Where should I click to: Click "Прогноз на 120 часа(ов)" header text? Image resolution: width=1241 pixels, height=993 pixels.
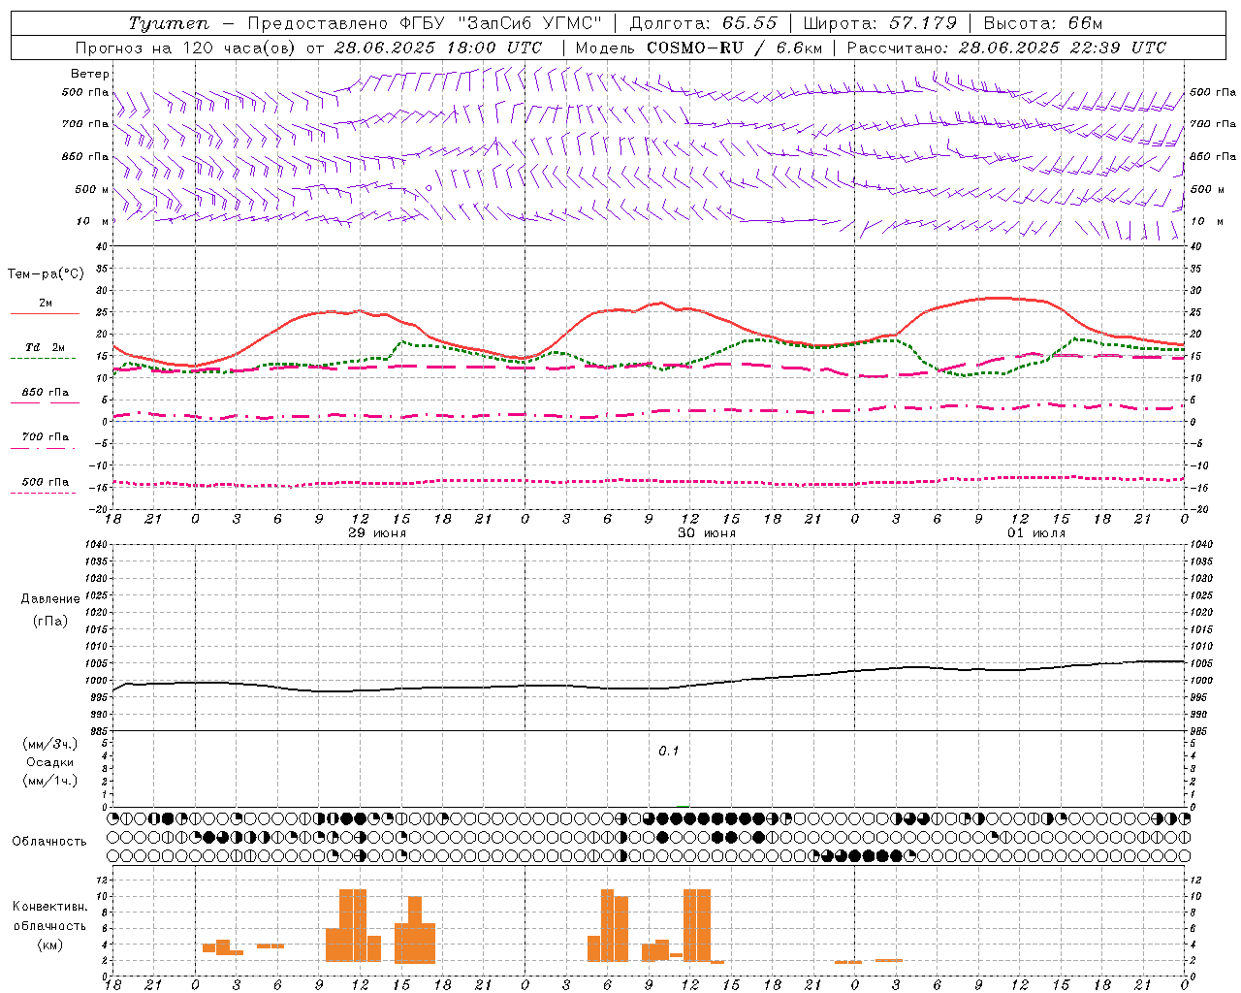(186, 48)
